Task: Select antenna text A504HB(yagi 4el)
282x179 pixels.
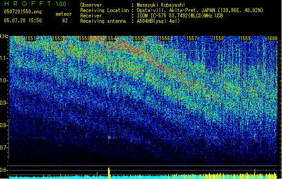Action: [x=158, y=21]
